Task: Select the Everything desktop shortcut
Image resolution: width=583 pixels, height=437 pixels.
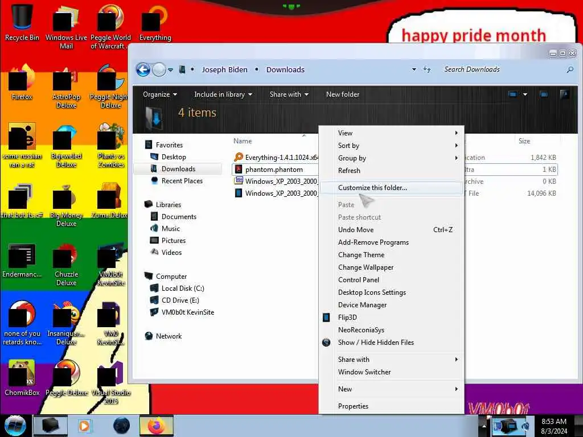Action: tap(155, 22)
